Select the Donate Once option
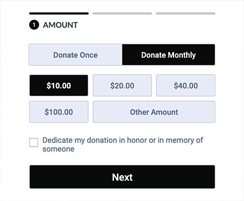244x201 pixels. coord(75,54)
